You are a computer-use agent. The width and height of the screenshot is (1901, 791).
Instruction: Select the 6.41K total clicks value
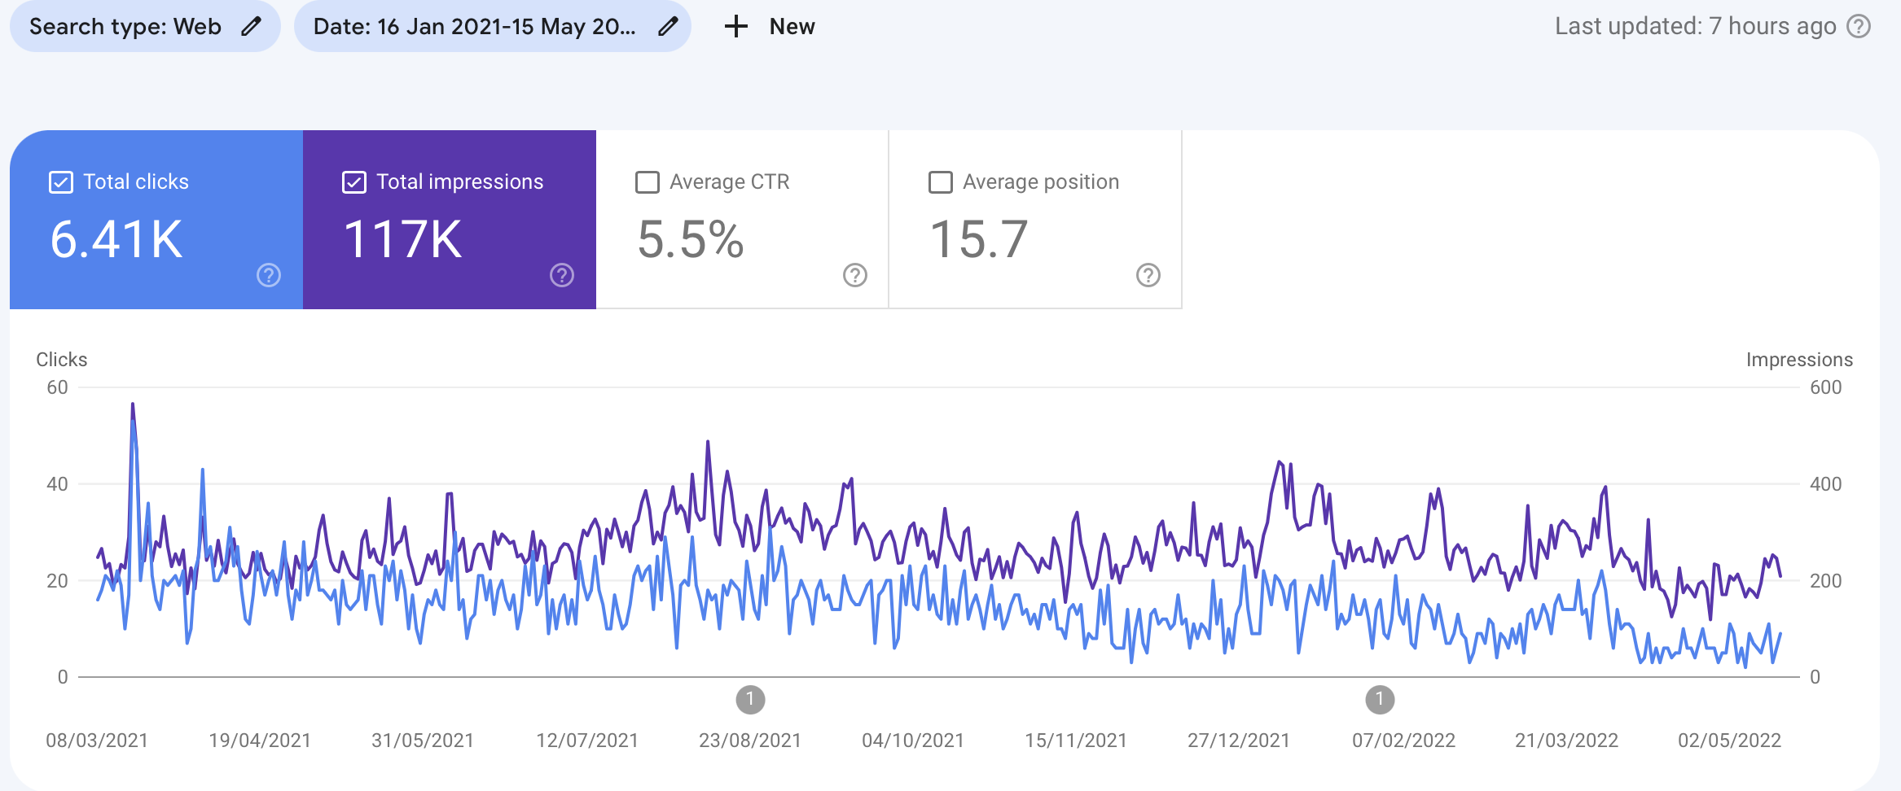[x=116, y=239]
